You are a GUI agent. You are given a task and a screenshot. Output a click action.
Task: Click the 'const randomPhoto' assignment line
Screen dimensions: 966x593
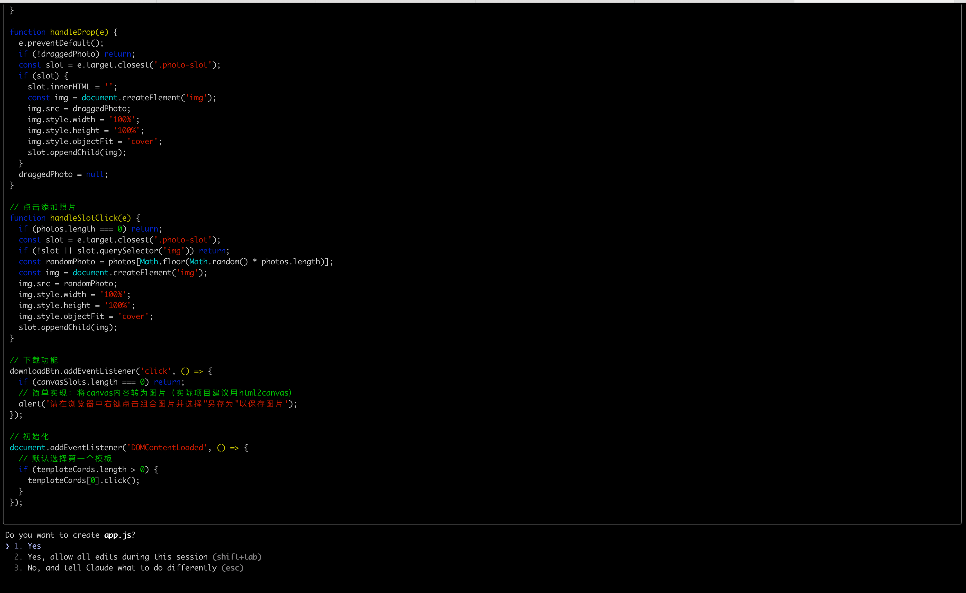(x=176, y=261)
